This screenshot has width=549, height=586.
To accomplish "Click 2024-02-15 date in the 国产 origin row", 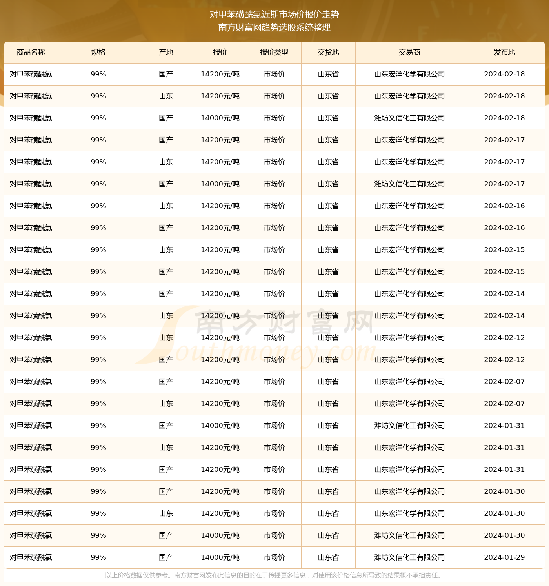I will point(504,272).
